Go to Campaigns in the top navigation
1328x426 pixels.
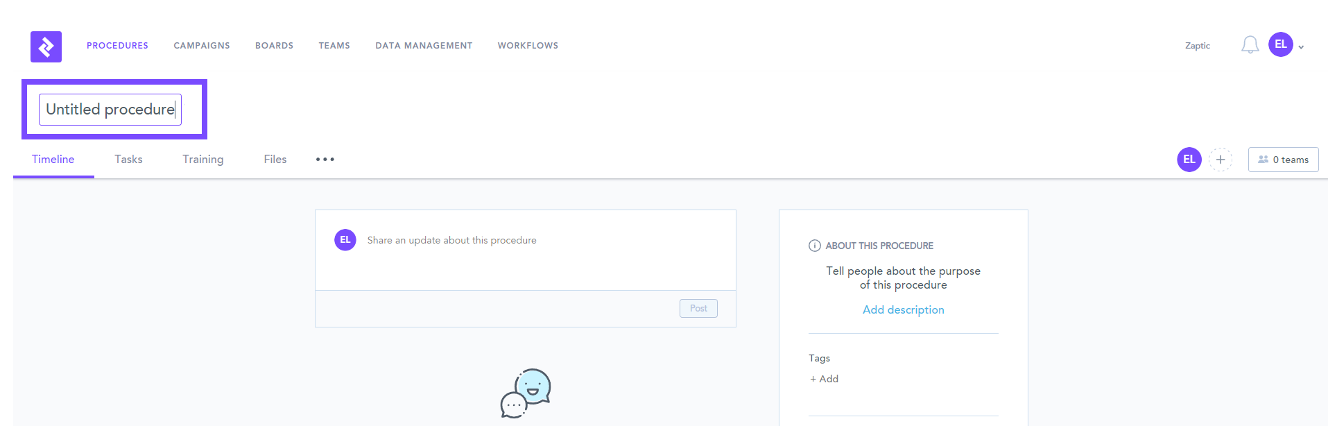coord(201,46)
